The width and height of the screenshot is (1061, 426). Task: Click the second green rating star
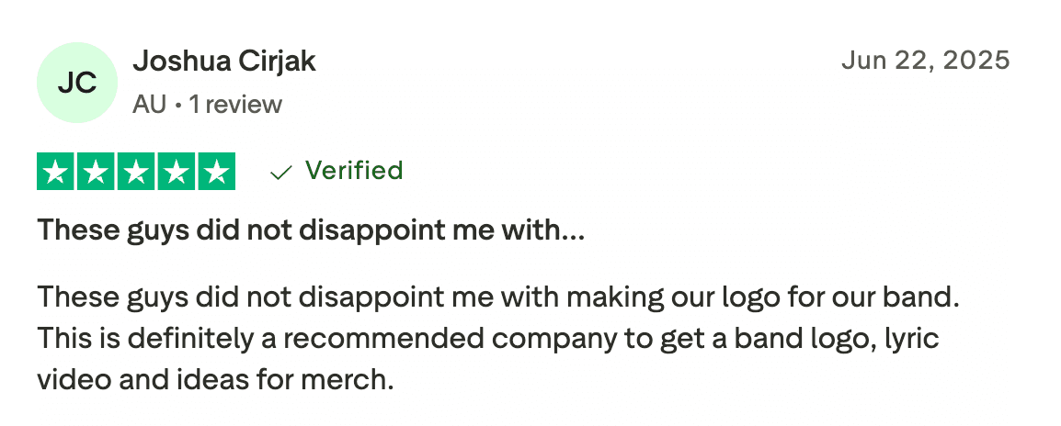click(x=97, y=172)
